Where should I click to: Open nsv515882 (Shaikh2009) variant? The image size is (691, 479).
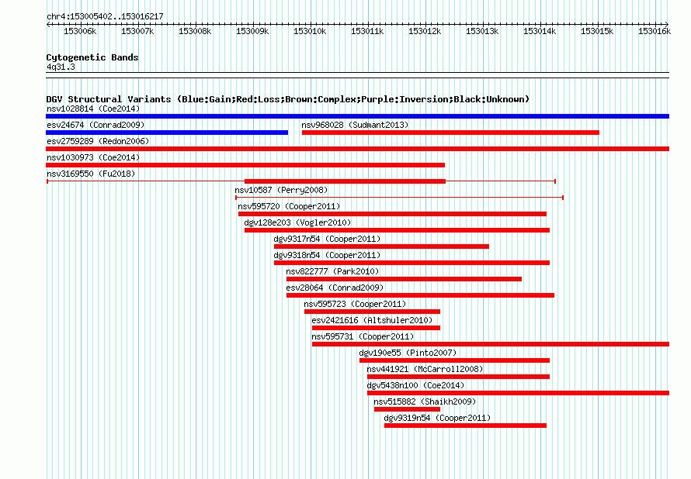coord(425,401)
